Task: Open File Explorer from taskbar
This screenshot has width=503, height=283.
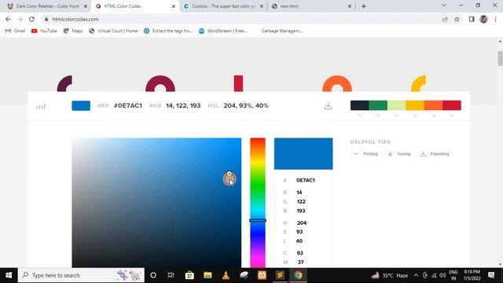Action: click(207, 275)
